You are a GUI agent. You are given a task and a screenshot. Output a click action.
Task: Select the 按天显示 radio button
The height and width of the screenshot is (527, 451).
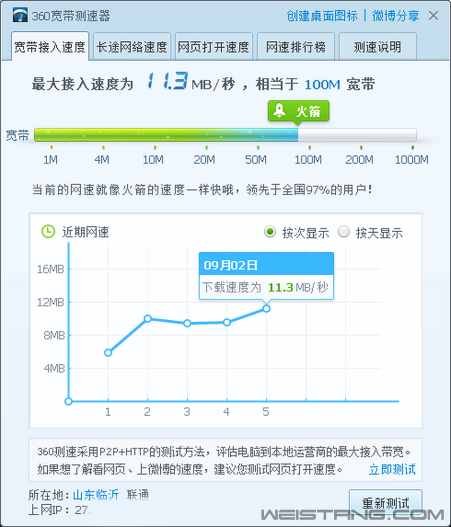[x=344, y=232]
